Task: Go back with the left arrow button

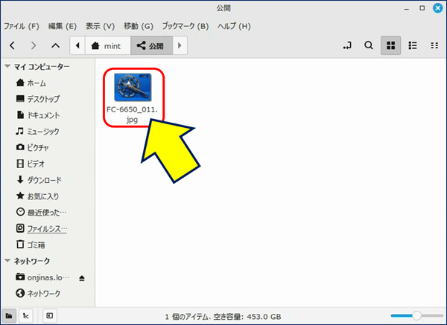Action: pyautogui.click(x=12, y=45)
